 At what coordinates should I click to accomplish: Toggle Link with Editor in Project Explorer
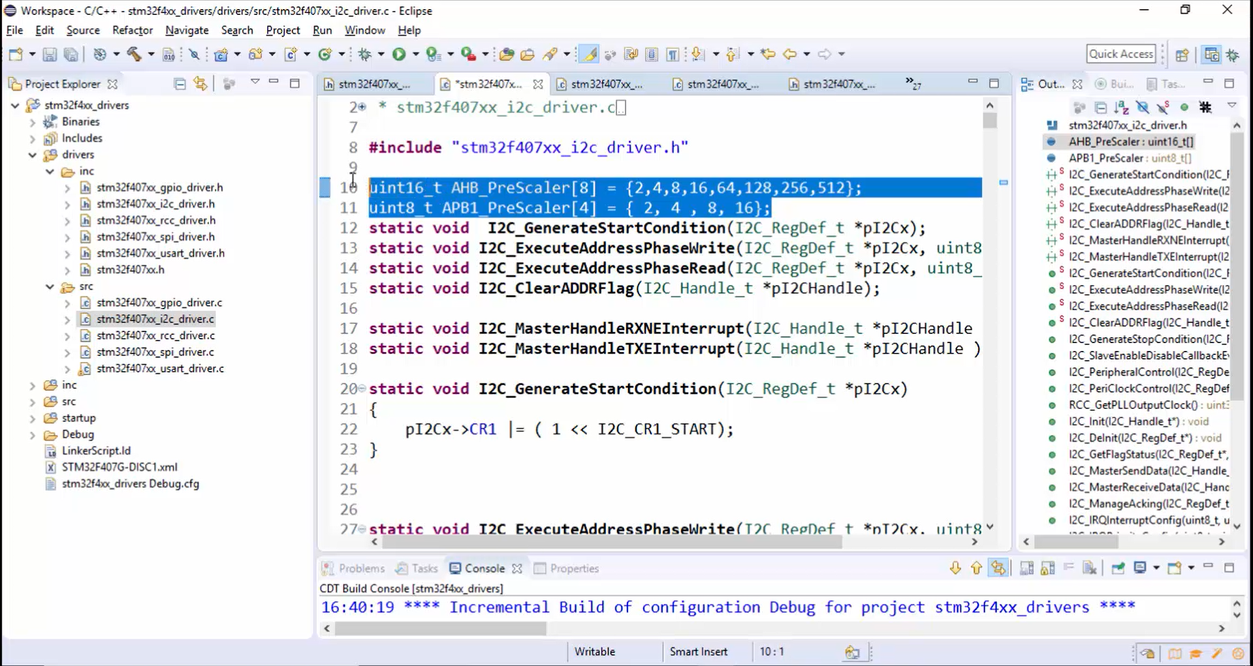pos(200,83)
